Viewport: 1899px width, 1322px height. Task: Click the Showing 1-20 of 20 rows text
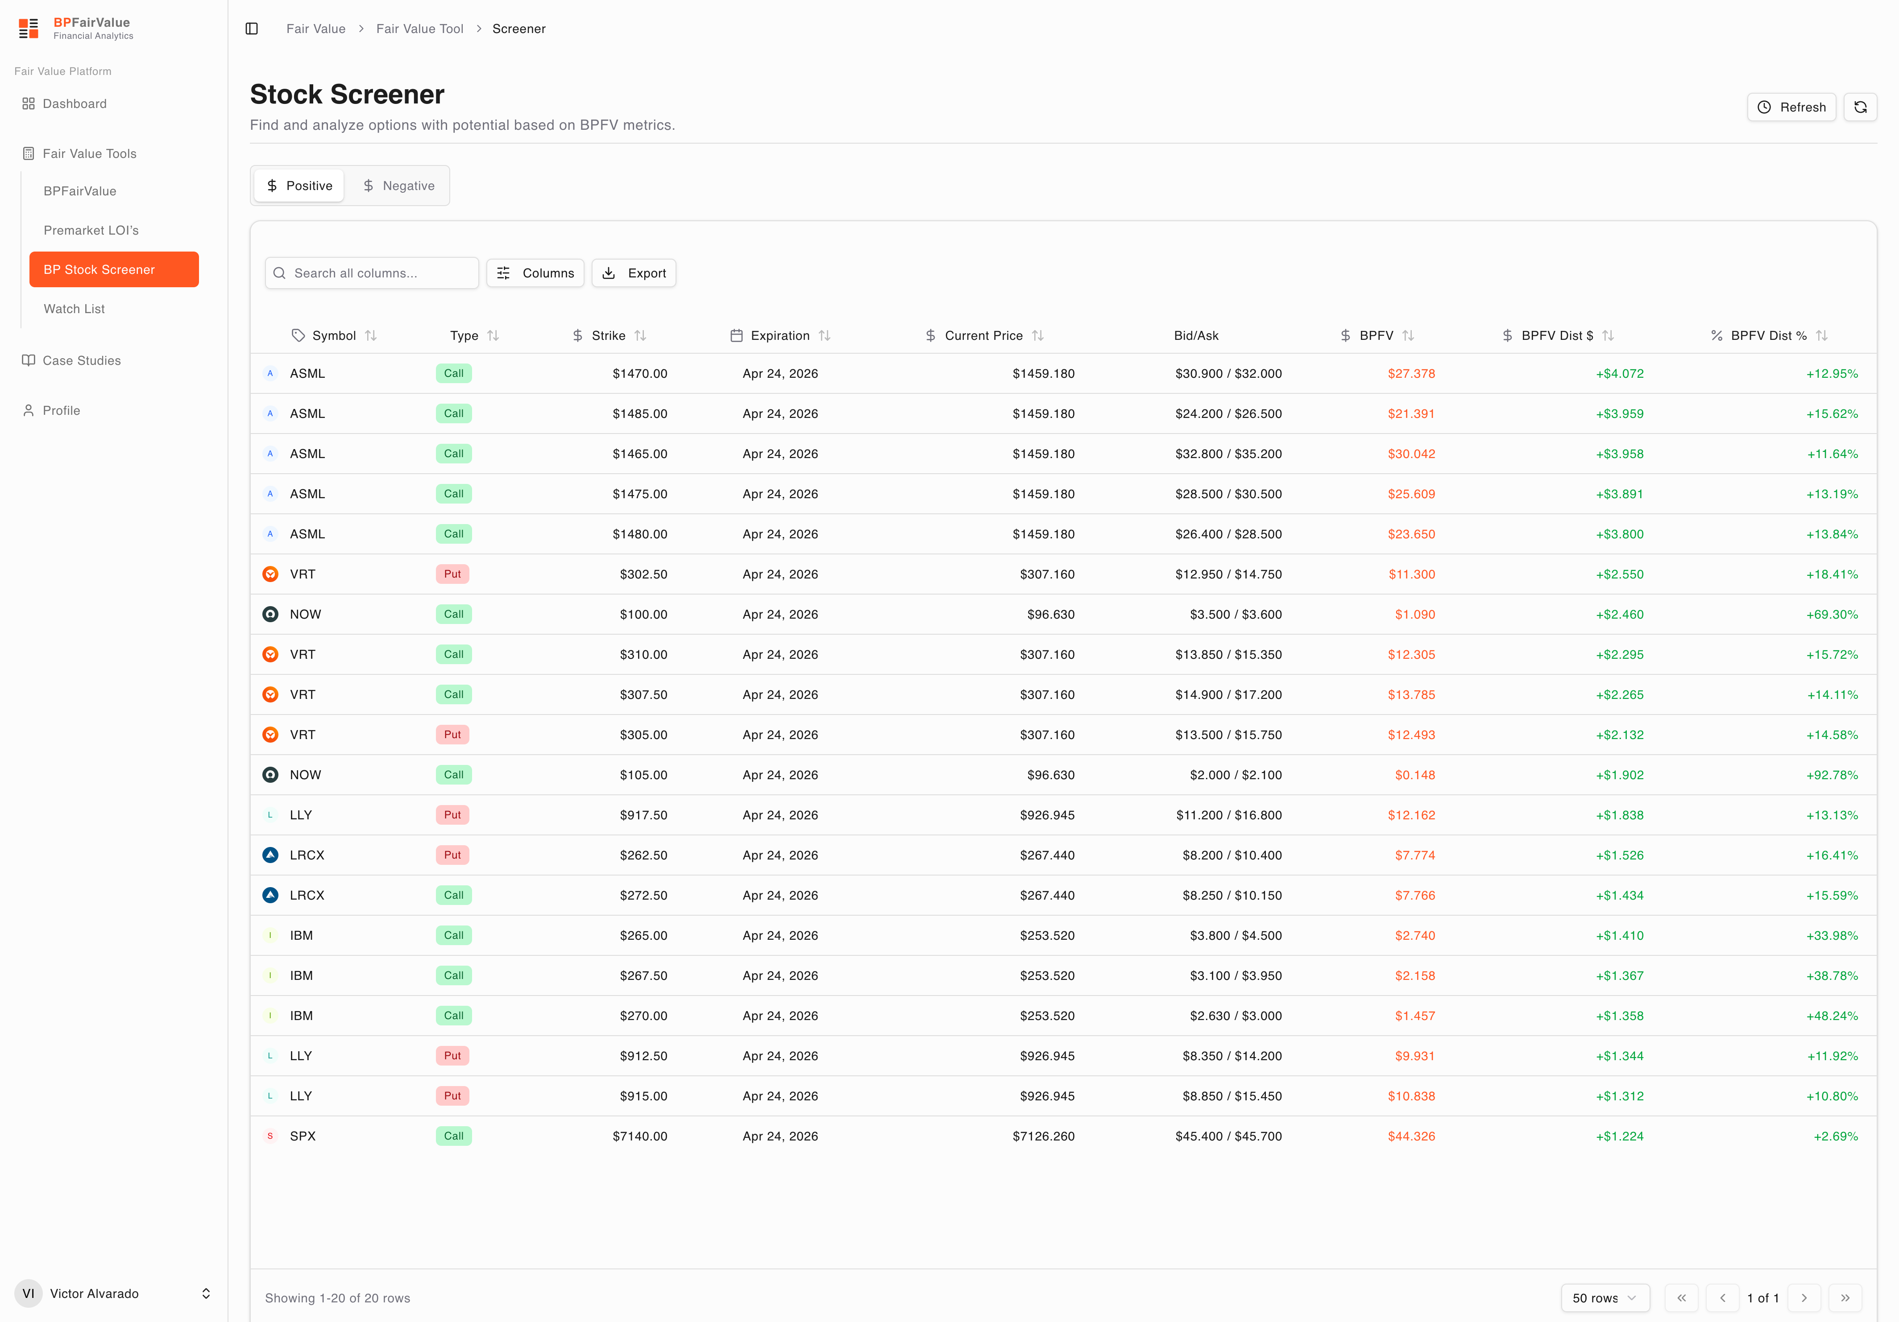pyautogui.click(x=337, y=1299)
